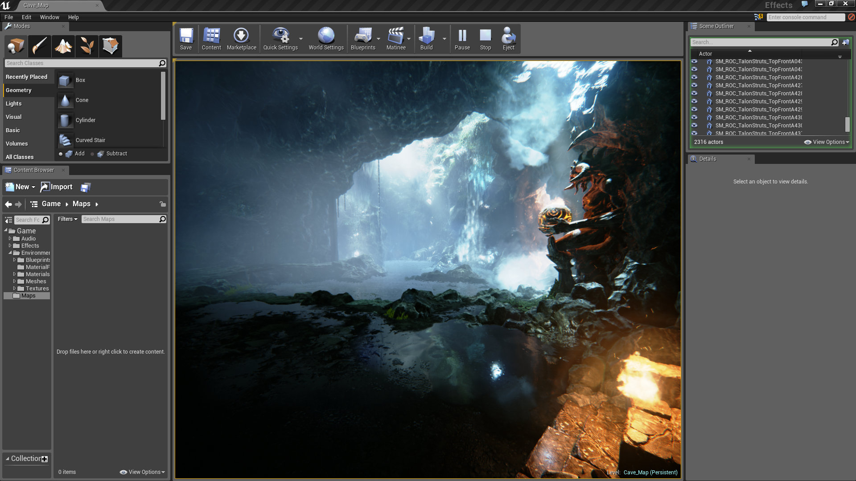
Task: Click the Content Browser save-all floppy icon
Action: pos(86,188)
